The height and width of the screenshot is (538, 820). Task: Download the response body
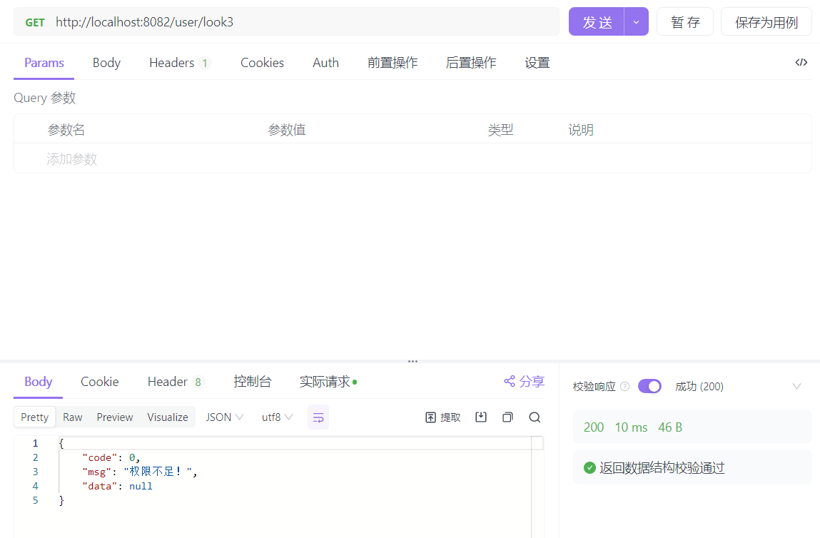480,417
